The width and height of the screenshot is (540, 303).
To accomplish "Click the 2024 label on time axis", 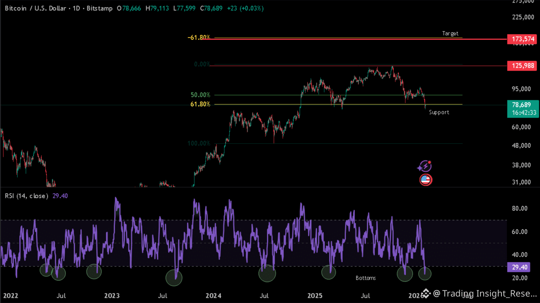I will [214, 296].
